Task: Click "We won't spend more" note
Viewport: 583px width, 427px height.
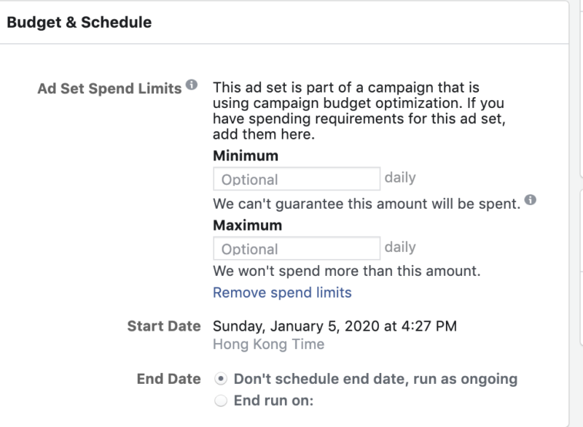Action: [347, 272]
